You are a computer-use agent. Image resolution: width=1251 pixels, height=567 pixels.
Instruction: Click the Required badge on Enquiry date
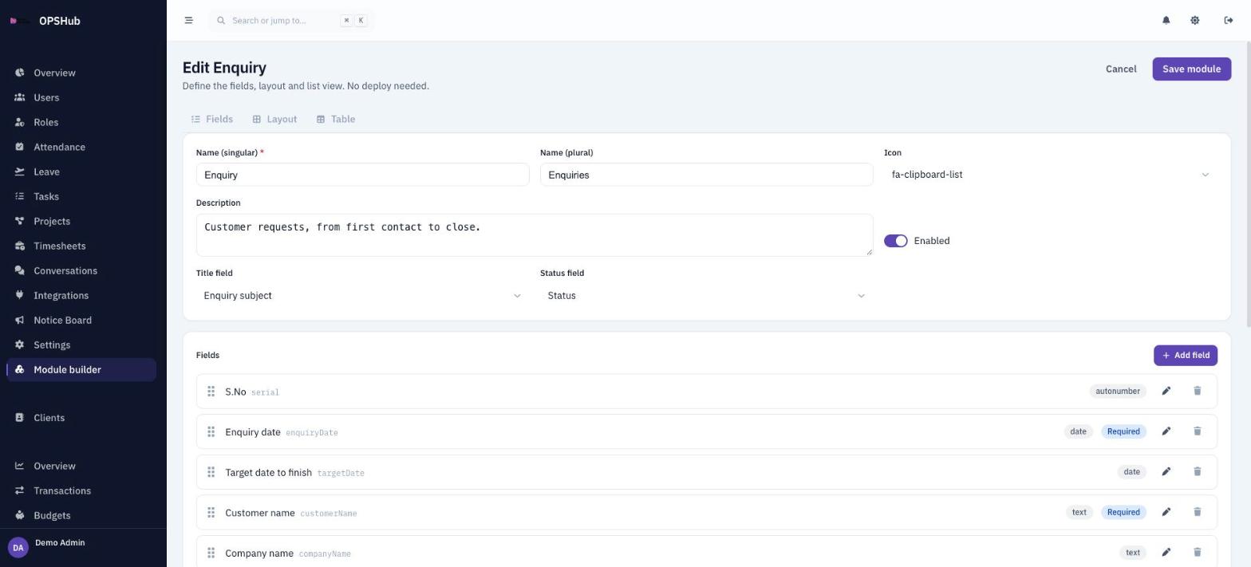(x=1123, y=431)
